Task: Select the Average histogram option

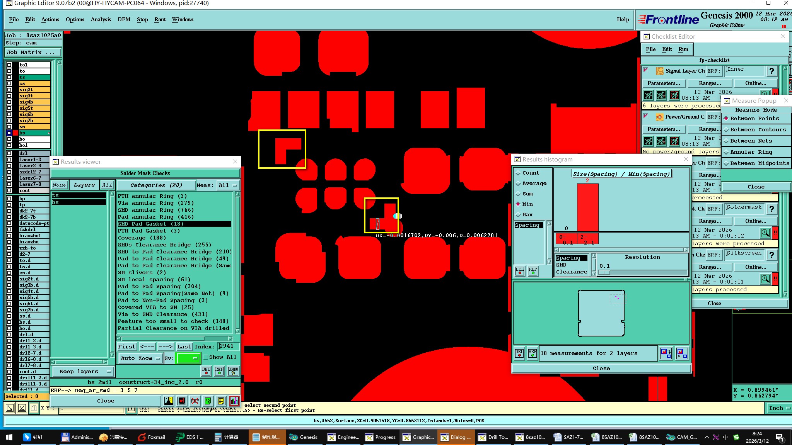Action: coord(534,183)
